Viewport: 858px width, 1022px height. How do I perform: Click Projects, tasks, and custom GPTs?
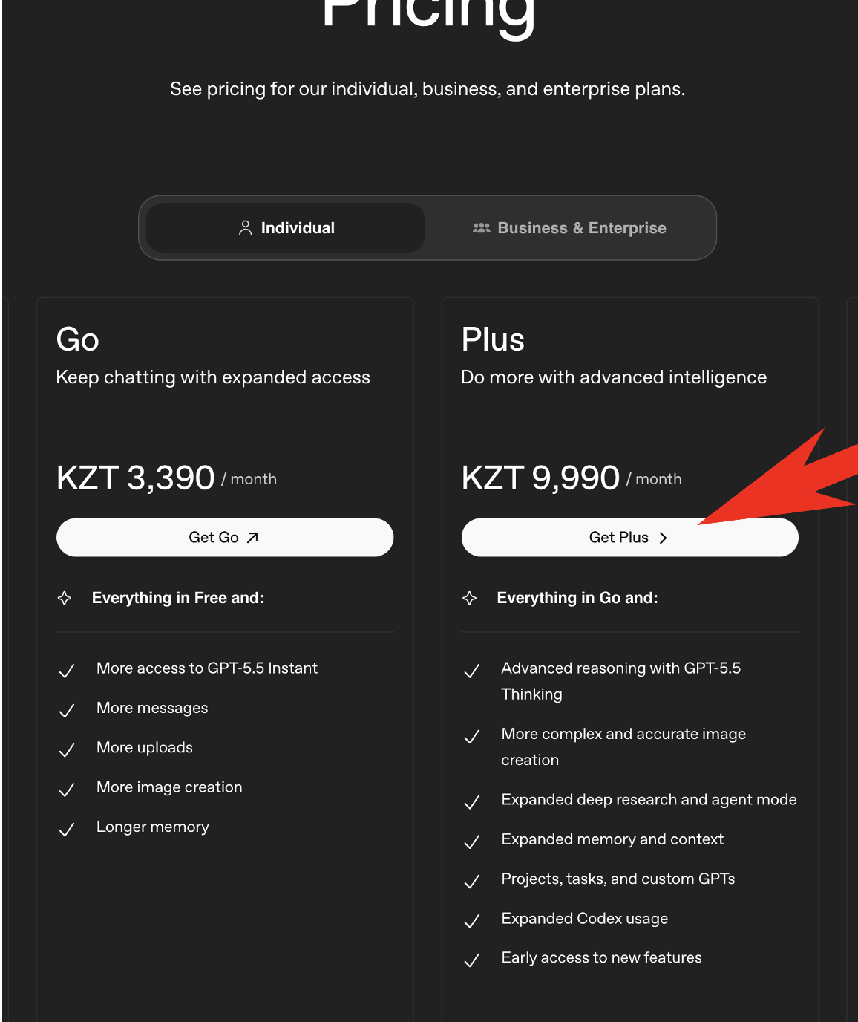pos(618,879)
